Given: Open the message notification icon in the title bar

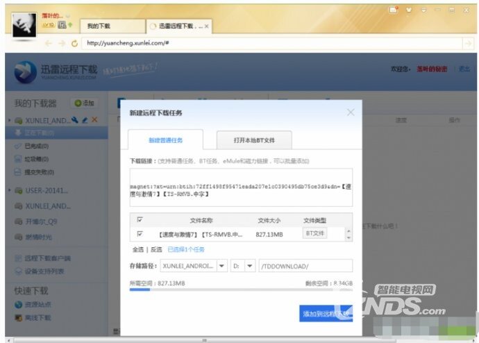Looking at the screenshot, I should point(394,10).
